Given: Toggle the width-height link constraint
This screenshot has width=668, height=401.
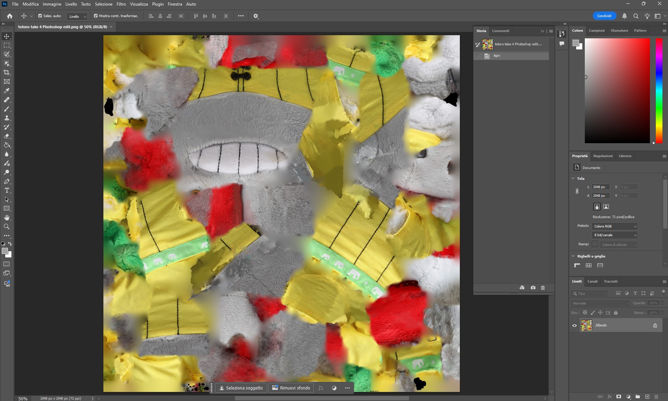Looking at the screenshot, I should coord(577,191).
